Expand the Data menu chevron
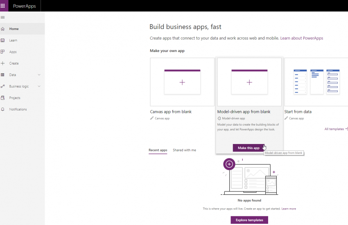 (x=39, y=75)
